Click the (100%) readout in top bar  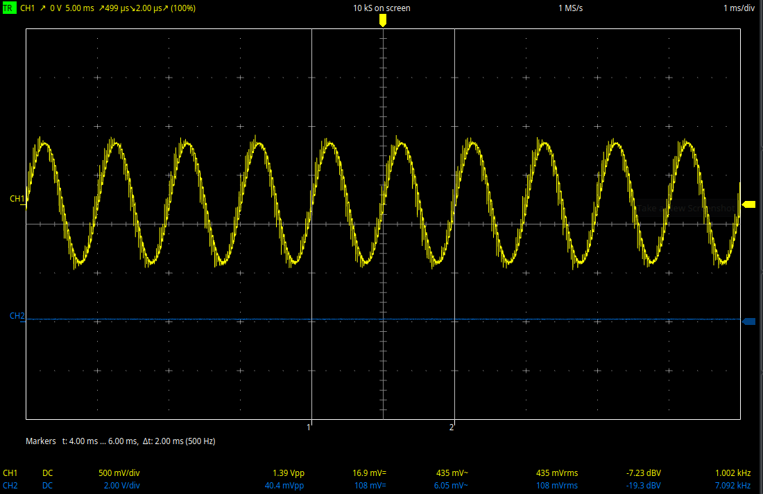click(182, 8)
